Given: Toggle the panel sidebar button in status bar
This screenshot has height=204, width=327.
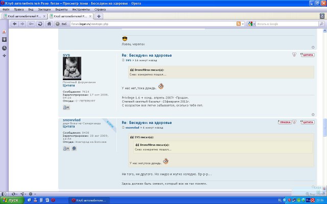Looking at the screenshot, I should coord(4,194).
